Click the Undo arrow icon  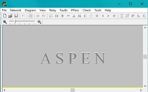click(23, 16)
